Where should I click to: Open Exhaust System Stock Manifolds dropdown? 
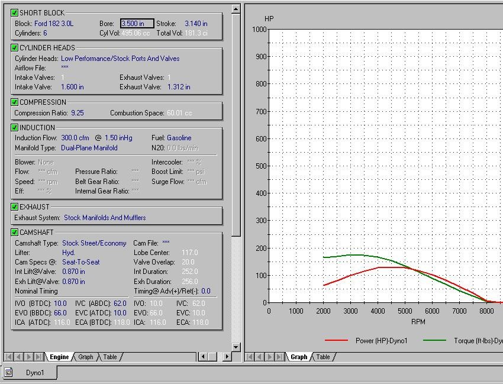[x=105, y=218]
